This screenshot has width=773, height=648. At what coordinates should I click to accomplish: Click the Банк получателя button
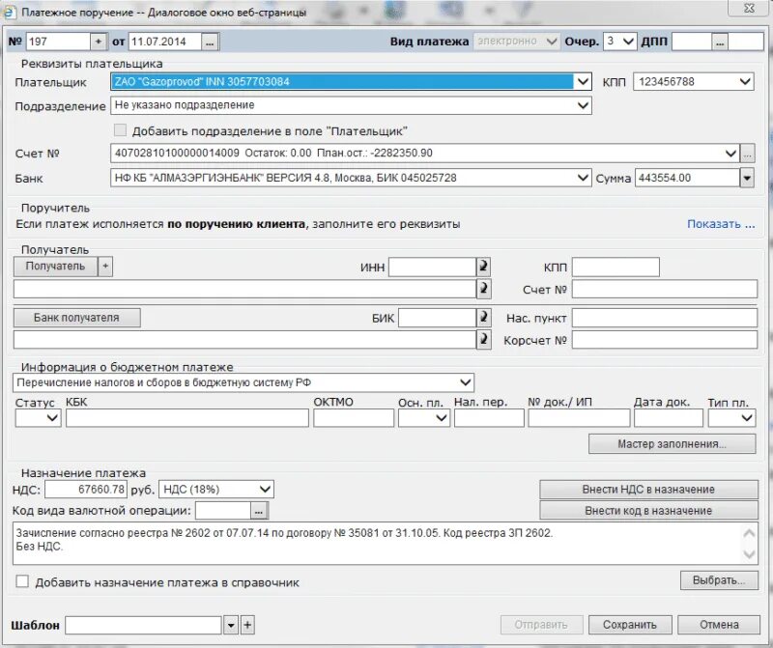click(77, 318)
